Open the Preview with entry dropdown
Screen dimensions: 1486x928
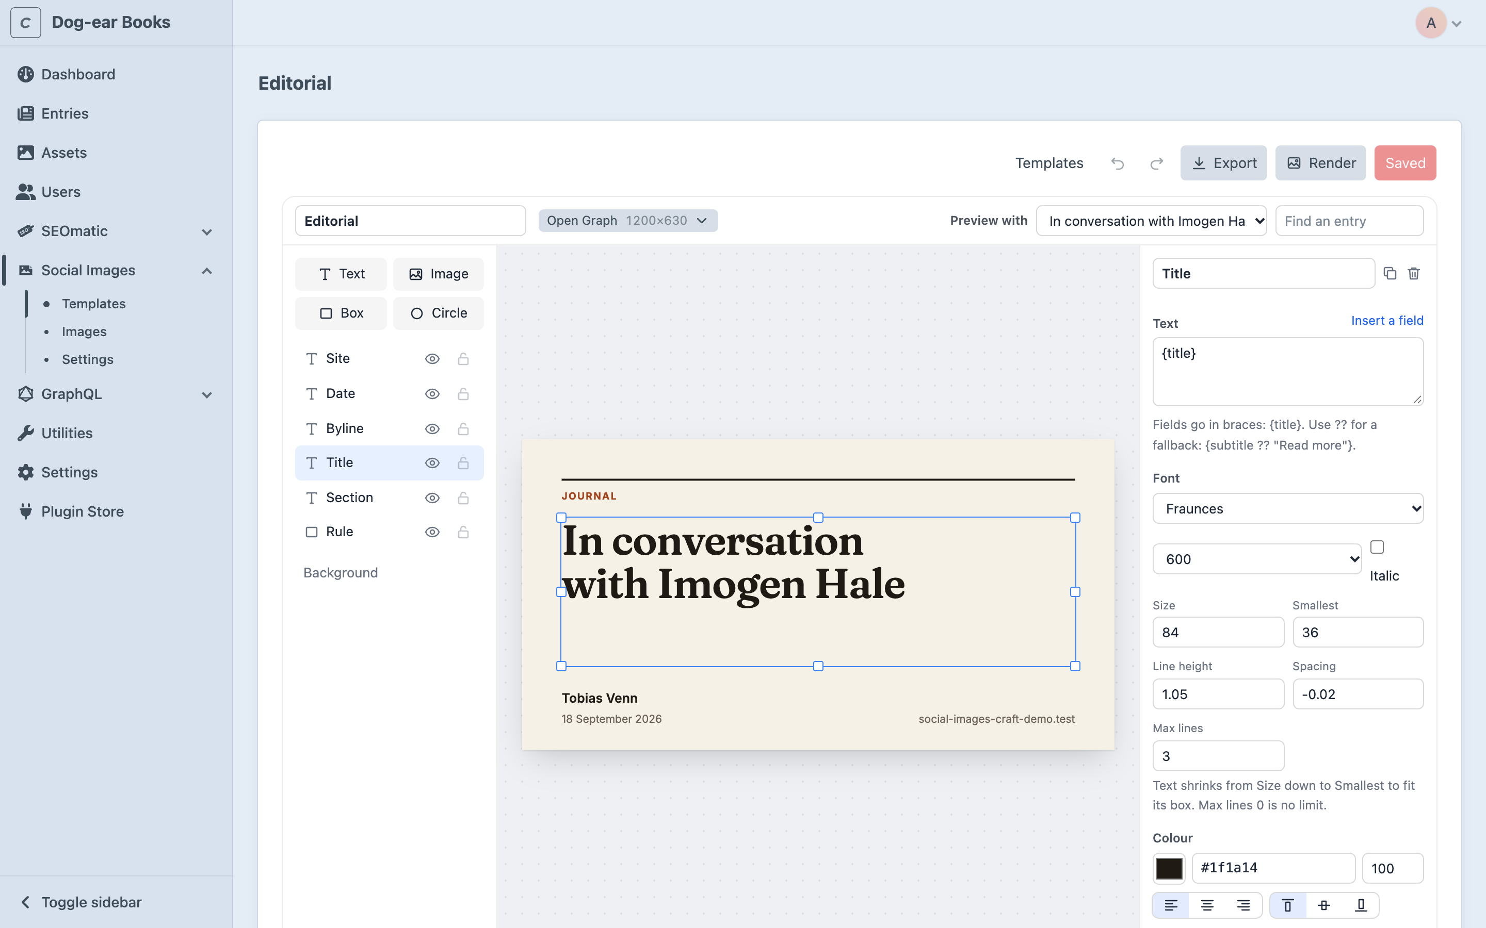[1151, 221]
